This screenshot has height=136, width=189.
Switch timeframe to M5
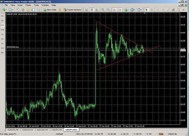pyautogui.click(x=2, y=21)
